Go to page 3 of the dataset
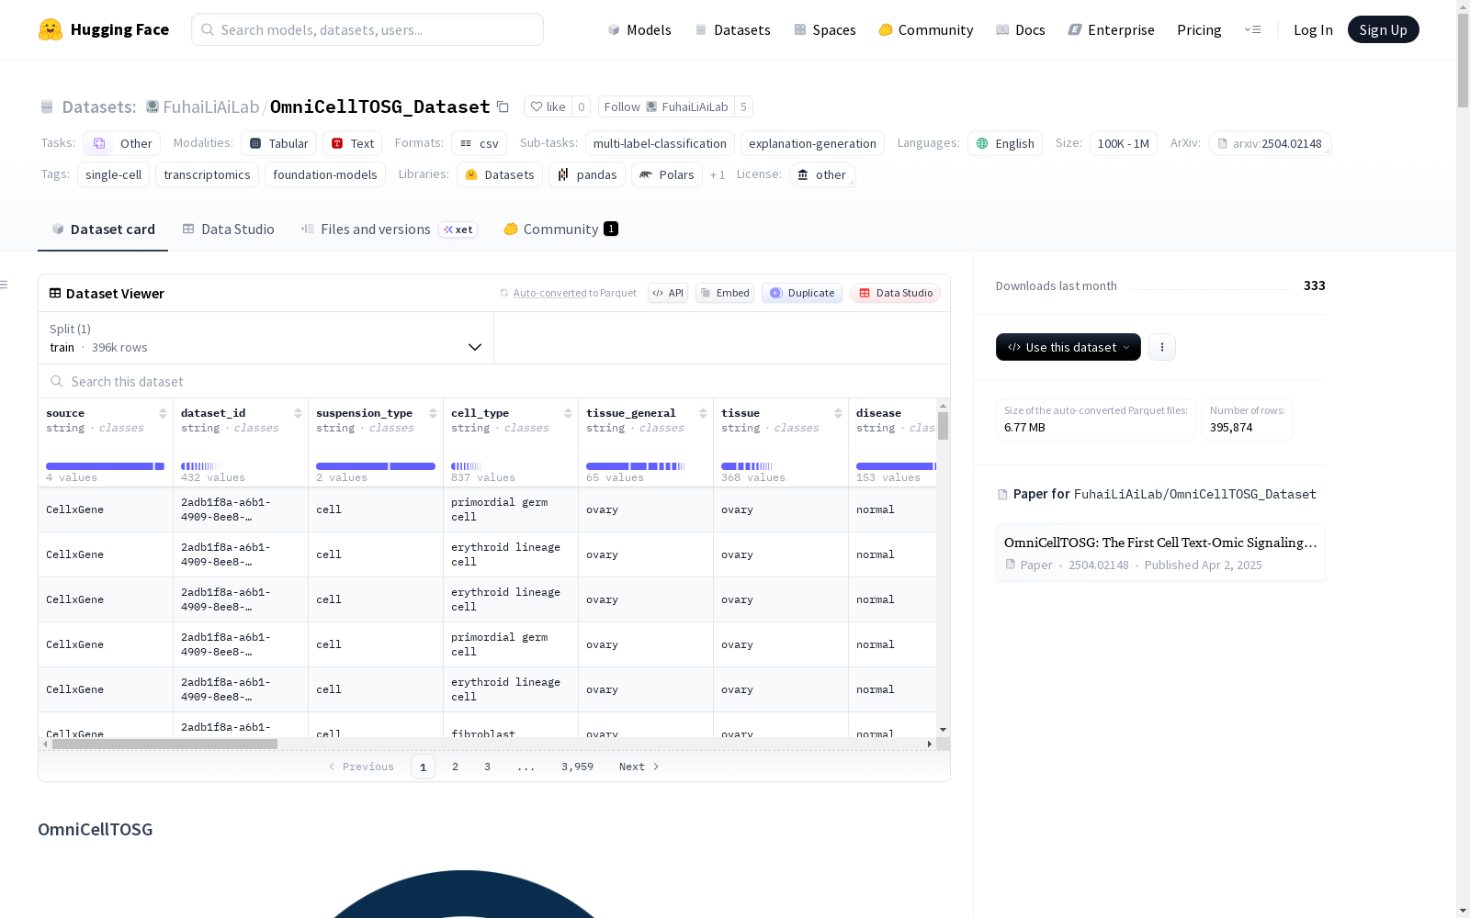This screenshot has width=1470, height=918. 487,767
